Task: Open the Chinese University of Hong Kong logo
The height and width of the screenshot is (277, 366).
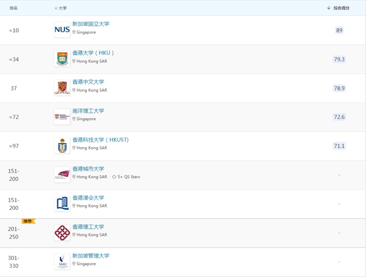Action: click(62, 88)
